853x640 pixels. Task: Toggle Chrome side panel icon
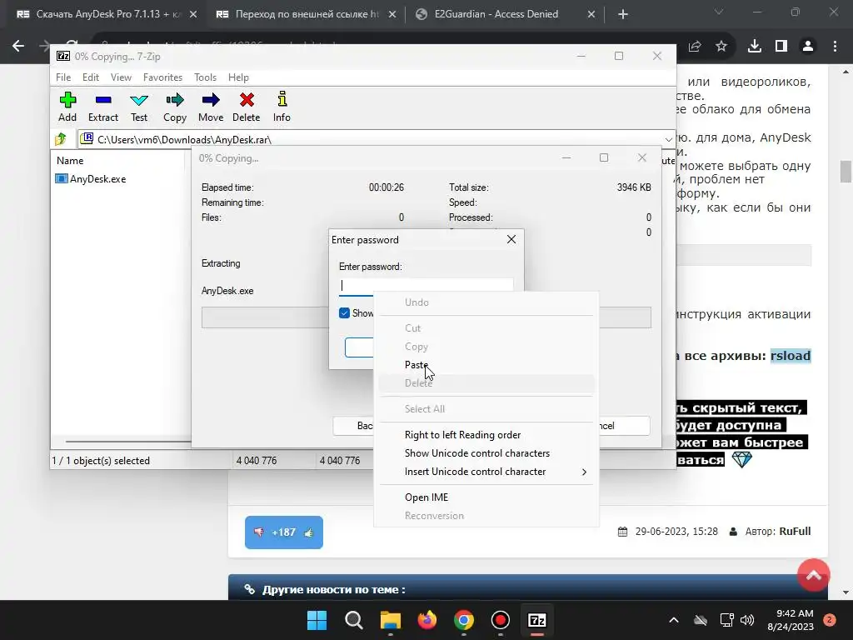(781, 47)
